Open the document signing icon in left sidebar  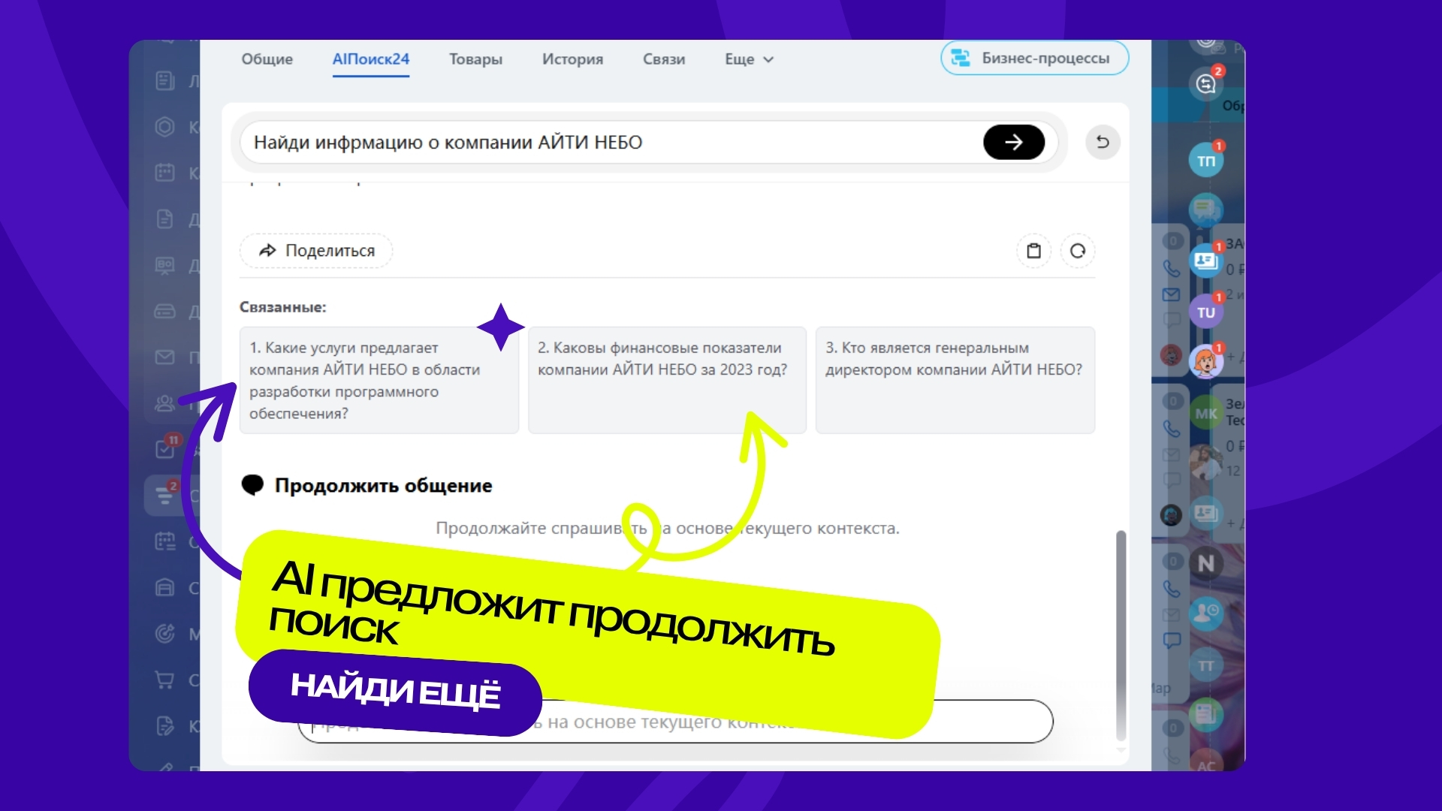[164, 726]
